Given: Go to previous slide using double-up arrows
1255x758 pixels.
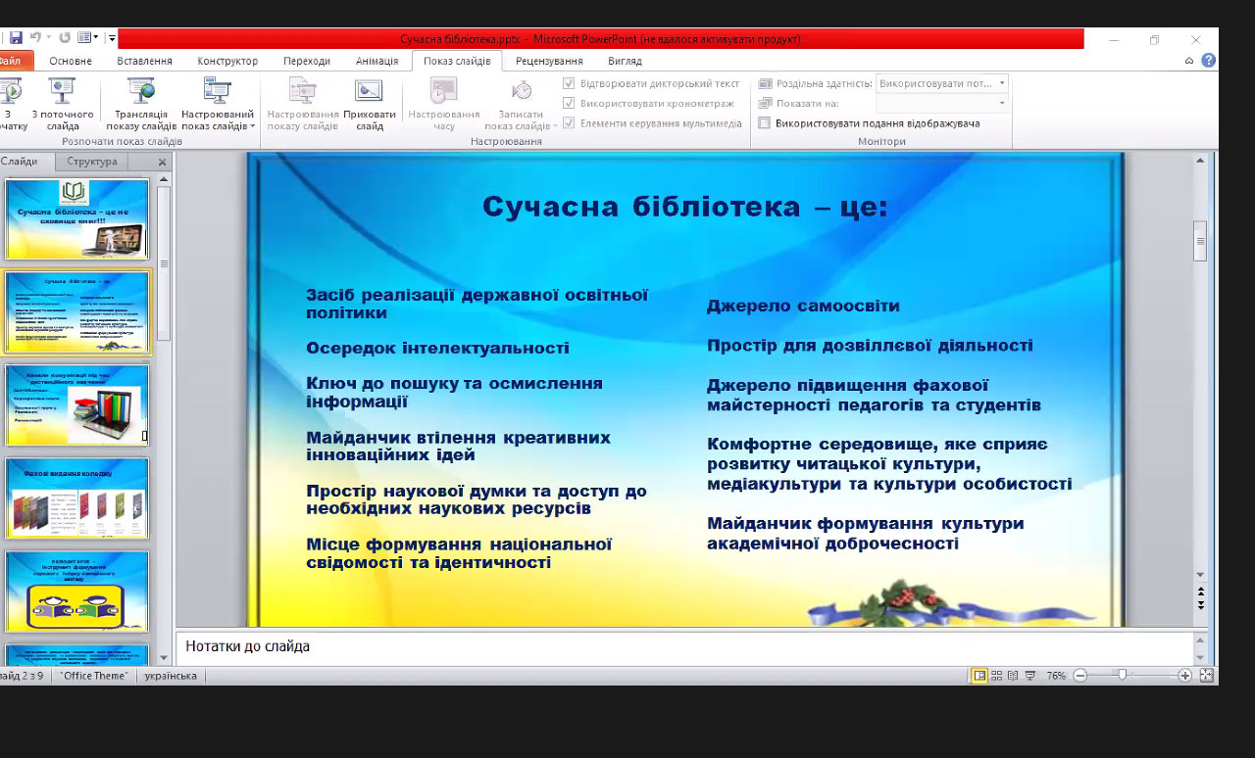Looking at the screenshot, I should (x=1201, y=592).
